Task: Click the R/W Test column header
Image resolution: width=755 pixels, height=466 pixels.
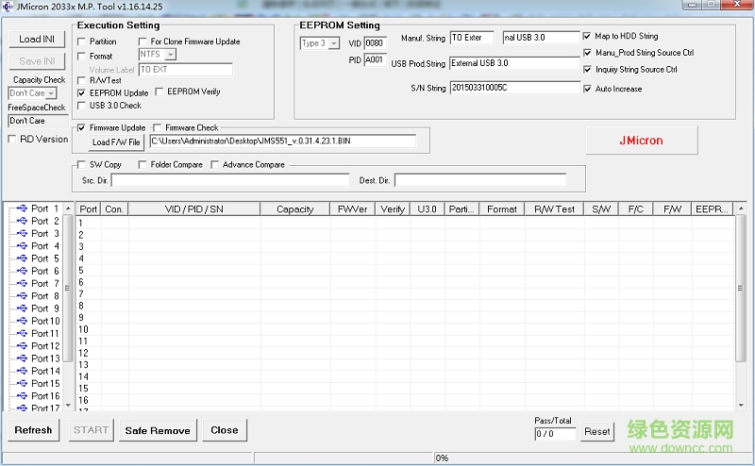Action: pos(554,209)
